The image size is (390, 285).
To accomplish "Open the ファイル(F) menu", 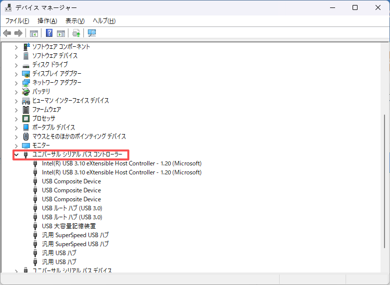I will [17, 21].
